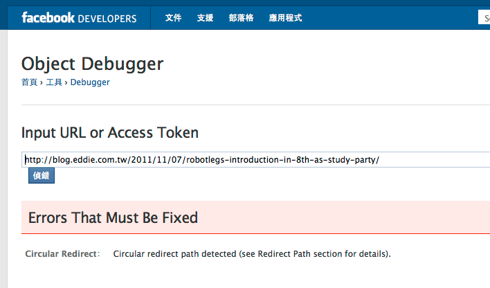The height and width of the screenshot is (288, 490).
Task: Open the 支援 menu
Action: [x=205, y=18]
